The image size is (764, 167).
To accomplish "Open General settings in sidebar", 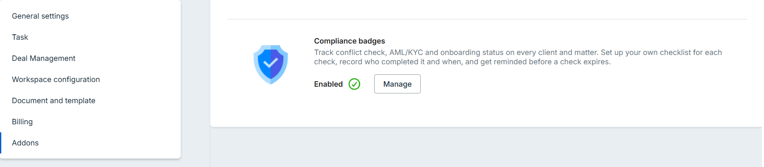I will pos(40,16).
